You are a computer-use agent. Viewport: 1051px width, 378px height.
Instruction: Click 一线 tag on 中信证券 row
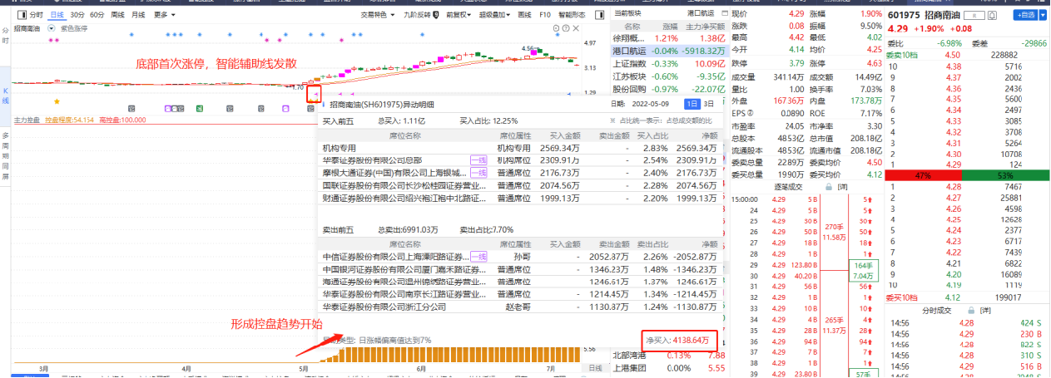[478, 257]
